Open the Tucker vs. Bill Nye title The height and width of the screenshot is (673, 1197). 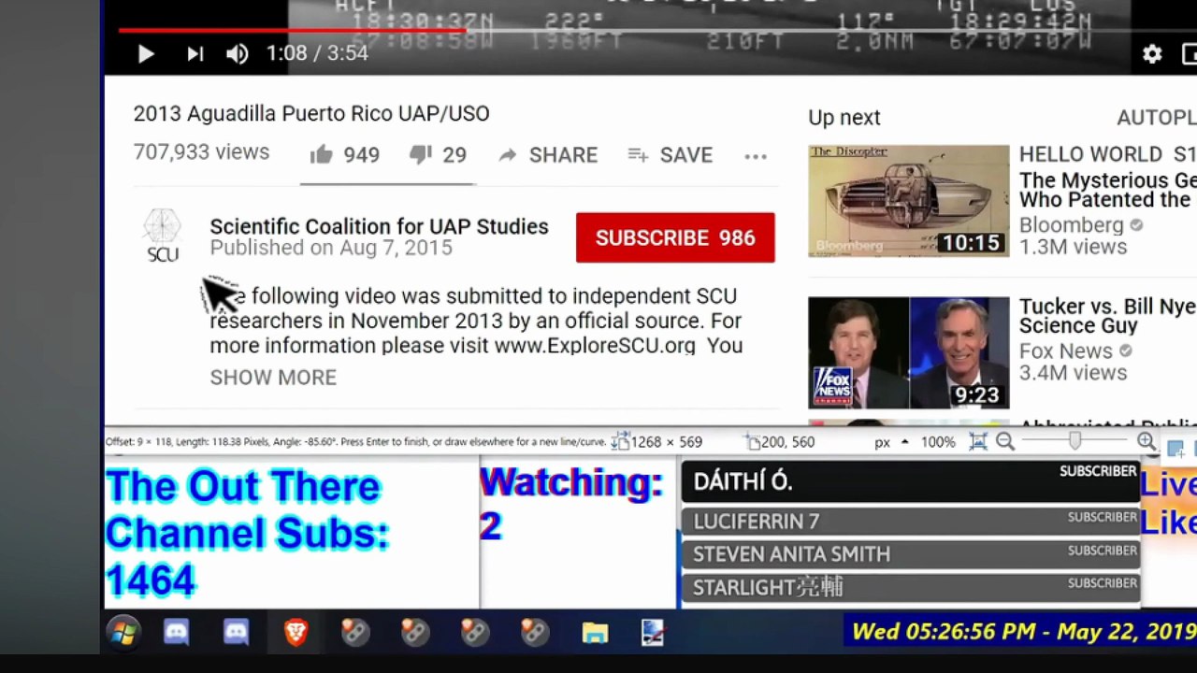(x=1107, y=316)
